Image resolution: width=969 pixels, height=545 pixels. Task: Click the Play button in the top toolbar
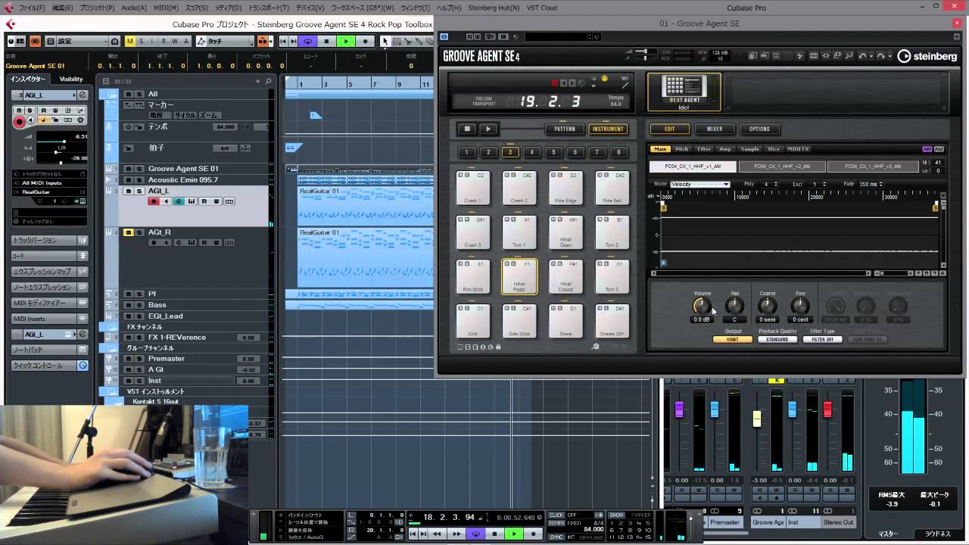click(346, 42)
